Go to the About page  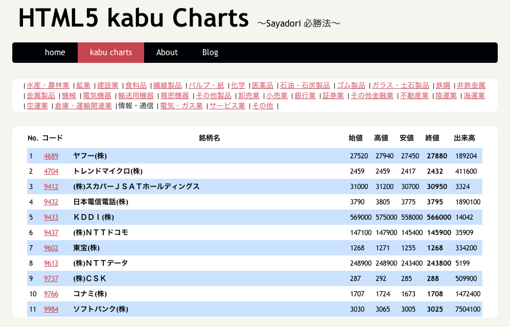coord(167,52)
